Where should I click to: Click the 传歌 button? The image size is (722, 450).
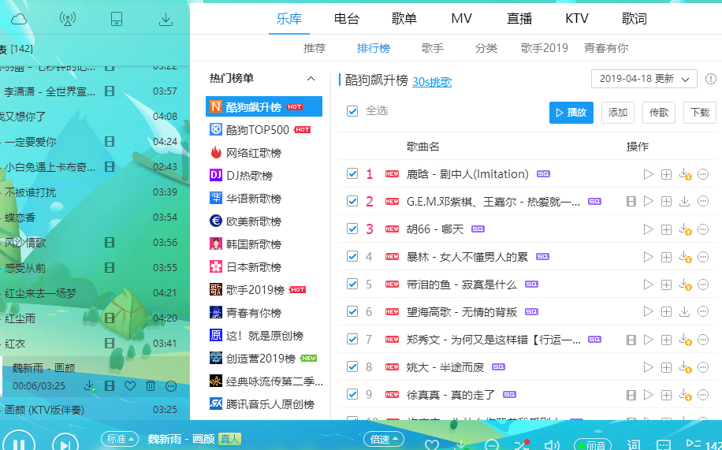click(659, 113)
